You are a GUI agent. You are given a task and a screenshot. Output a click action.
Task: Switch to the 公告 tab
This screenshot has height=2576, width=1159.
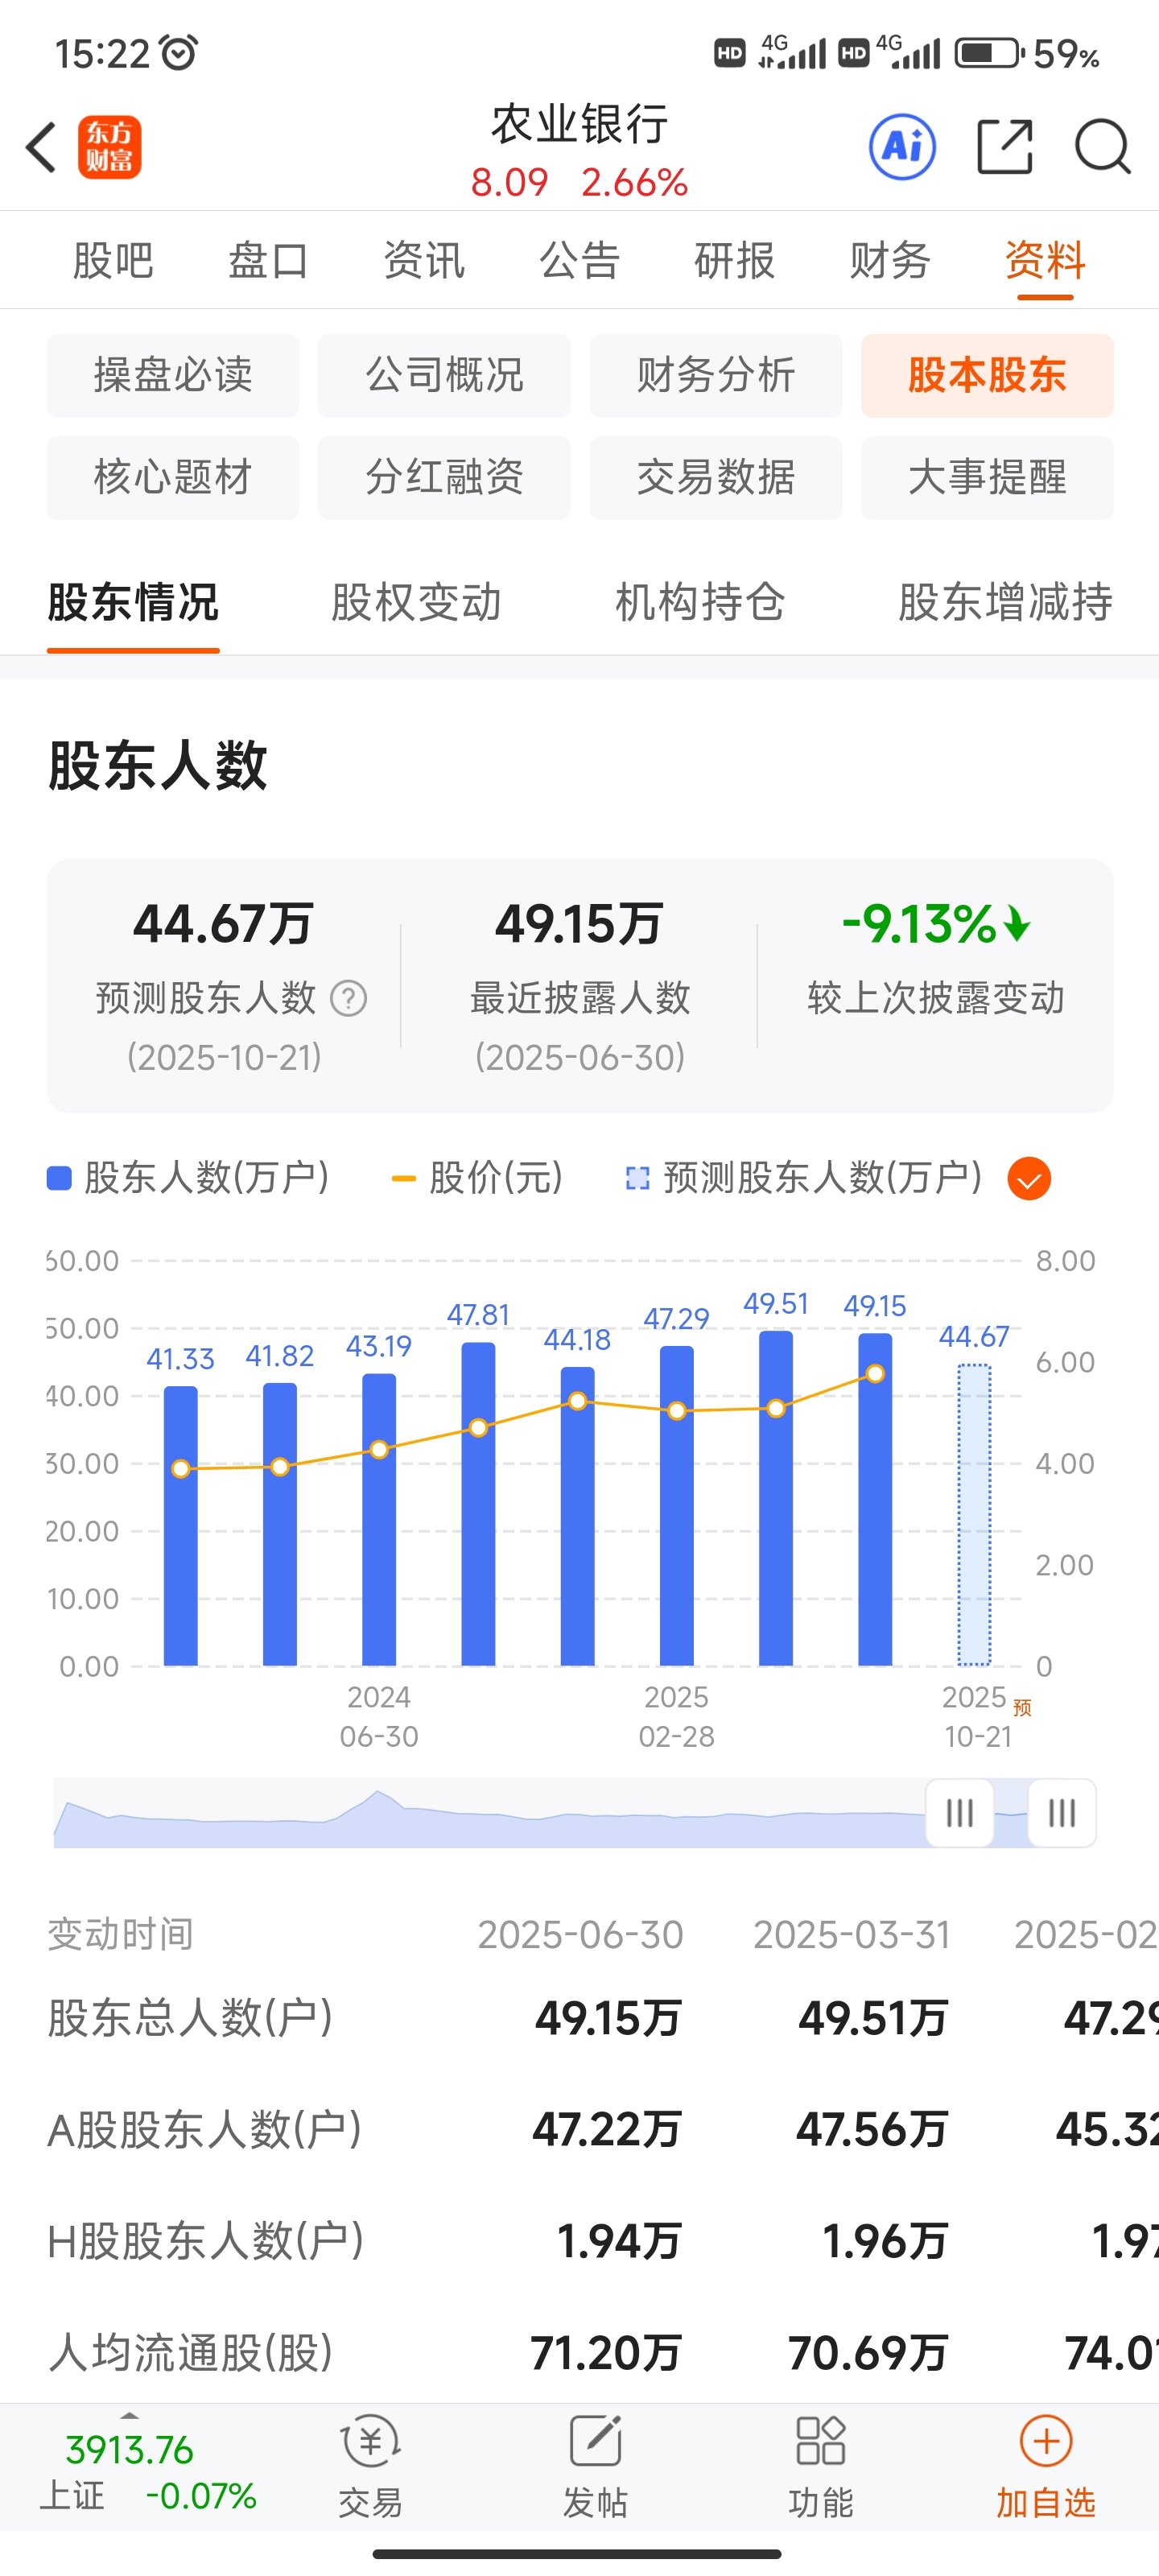[x=579, y=261]
